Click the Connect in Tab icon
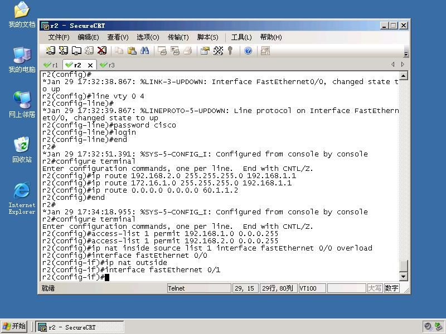 [x=76, y=51]
